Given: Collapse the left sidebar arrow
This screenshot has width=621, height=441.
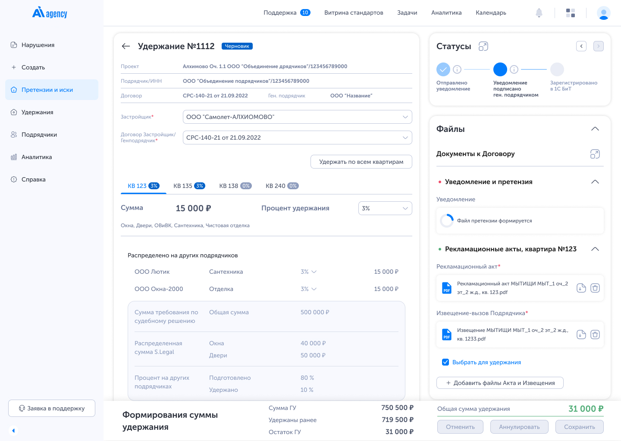Looking at the screenshot, I should coord(13,430).
